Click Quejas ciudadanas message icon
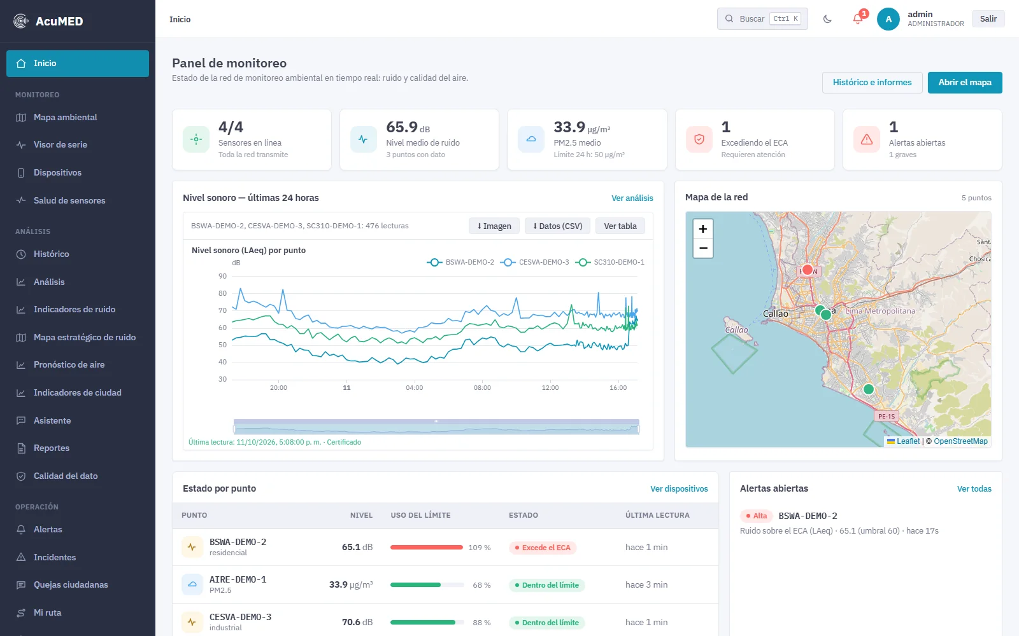This screenshot has width=1019, height=636. pyautogui.click(x=21, y=585)
